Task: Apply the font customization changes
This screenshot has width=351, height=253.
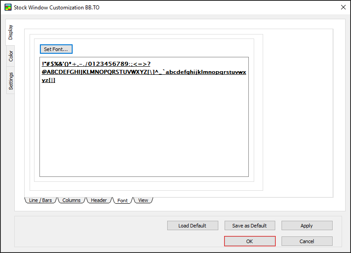Action: (x=307, y=226)
